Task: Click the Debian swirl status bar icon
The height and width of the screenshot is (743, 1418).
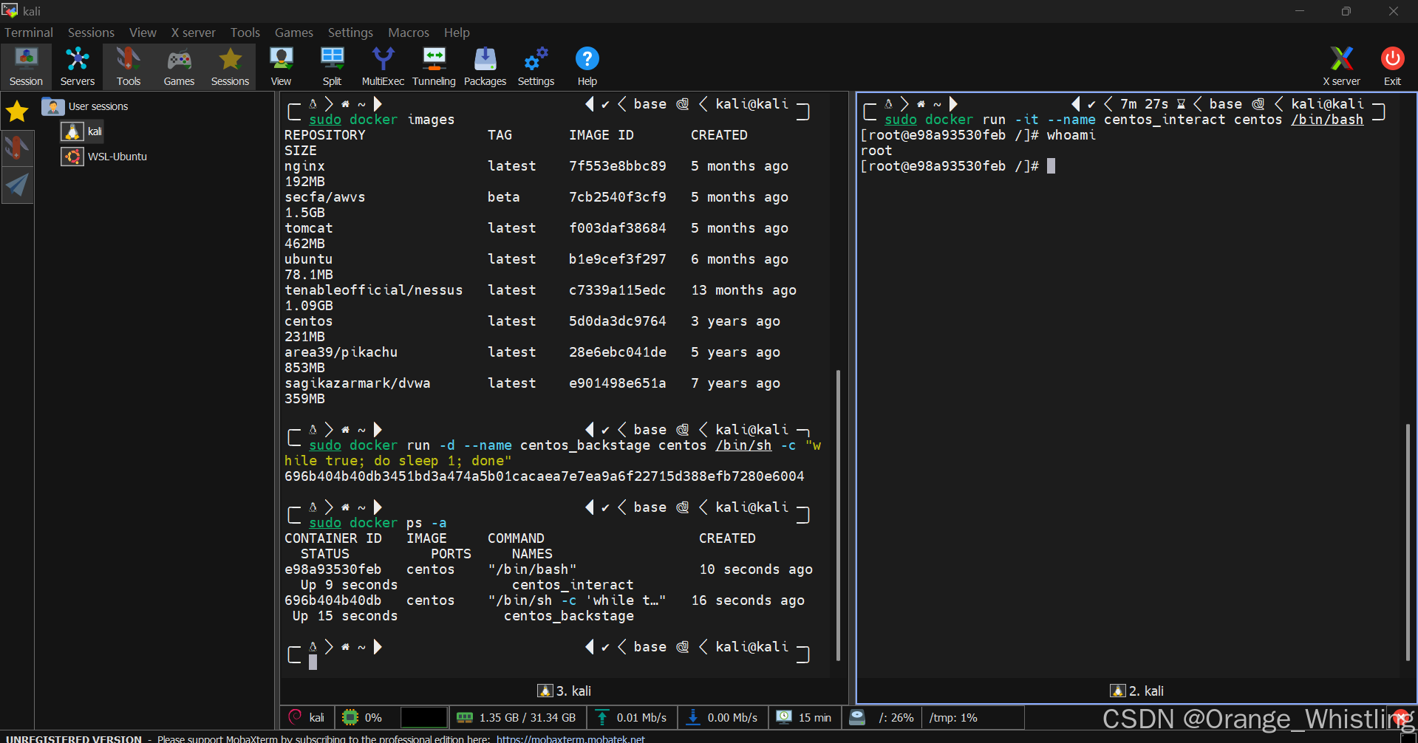Action: 296,717
